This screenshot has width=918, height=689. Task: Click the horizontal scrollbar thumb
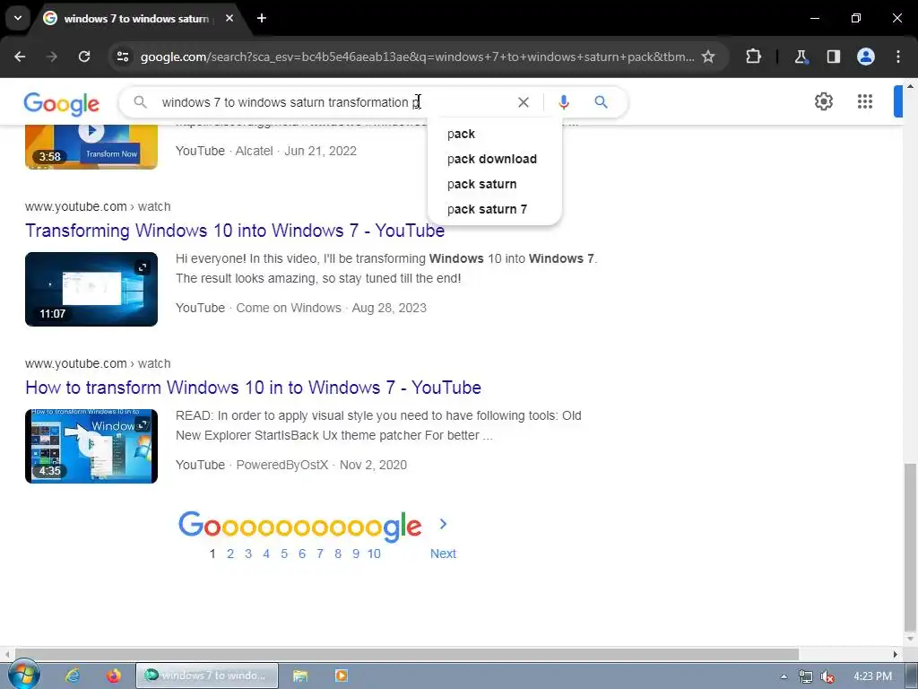tap(407, 654)
